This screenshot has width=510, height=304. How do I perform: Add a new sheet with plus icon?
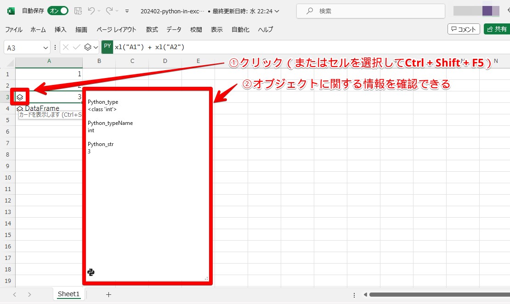pyautogui.click(x=108, y=294)
